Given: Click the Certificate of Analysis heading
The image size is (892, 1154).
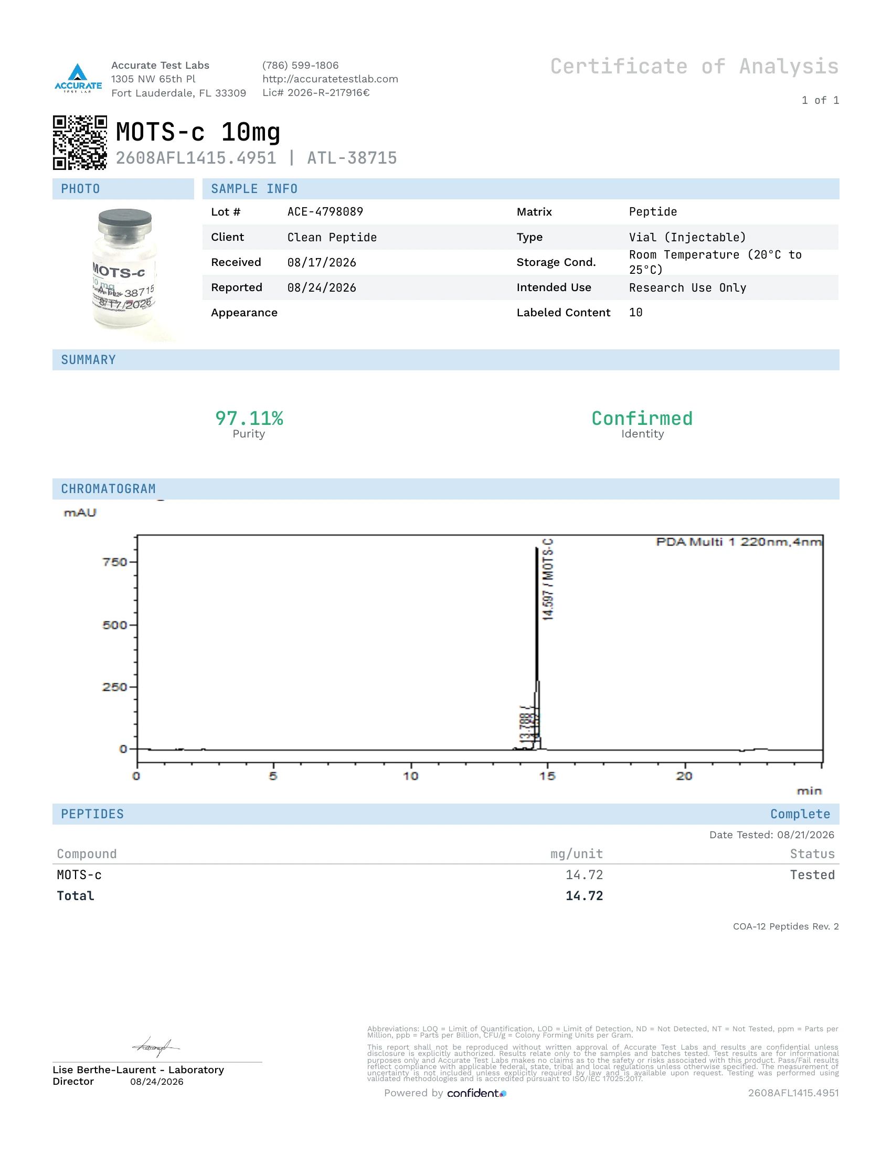Looking at the screenshot, I should point(694,67).
